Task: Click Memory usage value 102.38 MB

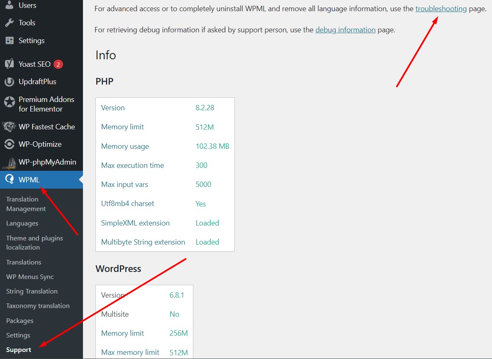Action: pyautogui.click(x=212, y=146)
